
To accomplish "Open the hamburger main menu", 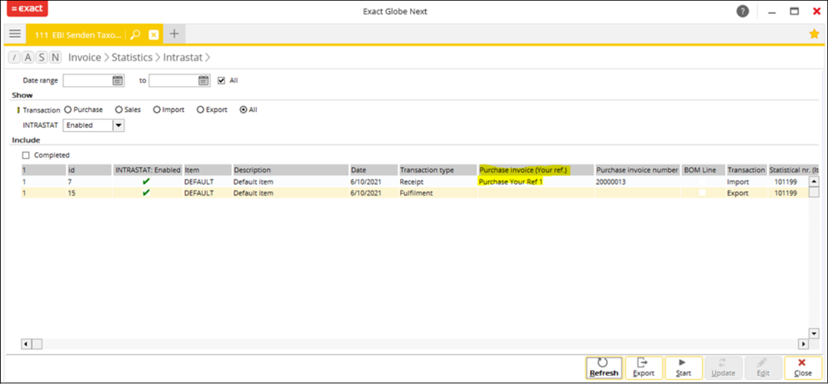I will coord(15,34).
